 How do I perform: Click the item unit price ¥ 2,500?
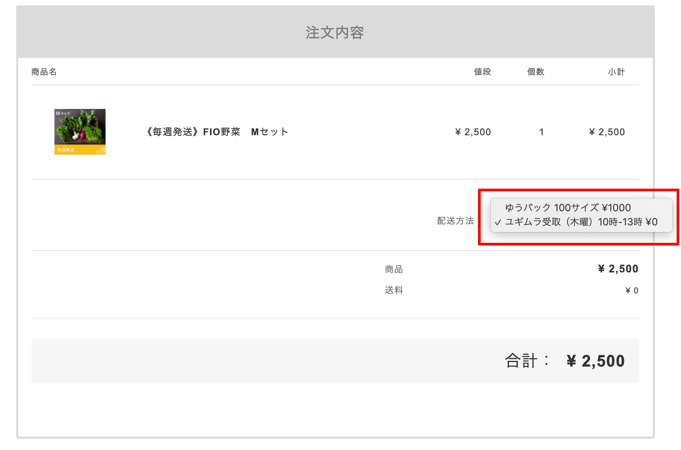(473, 132)
